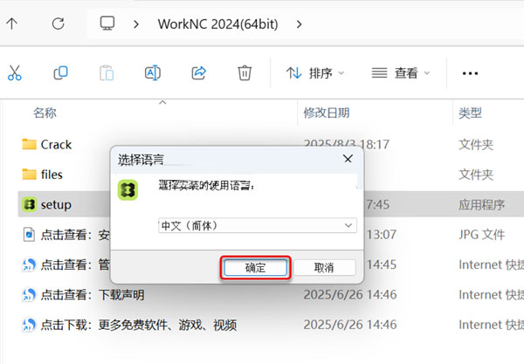Sort by 类型 column header
This screenshot has width=524, height=364.
470,113
